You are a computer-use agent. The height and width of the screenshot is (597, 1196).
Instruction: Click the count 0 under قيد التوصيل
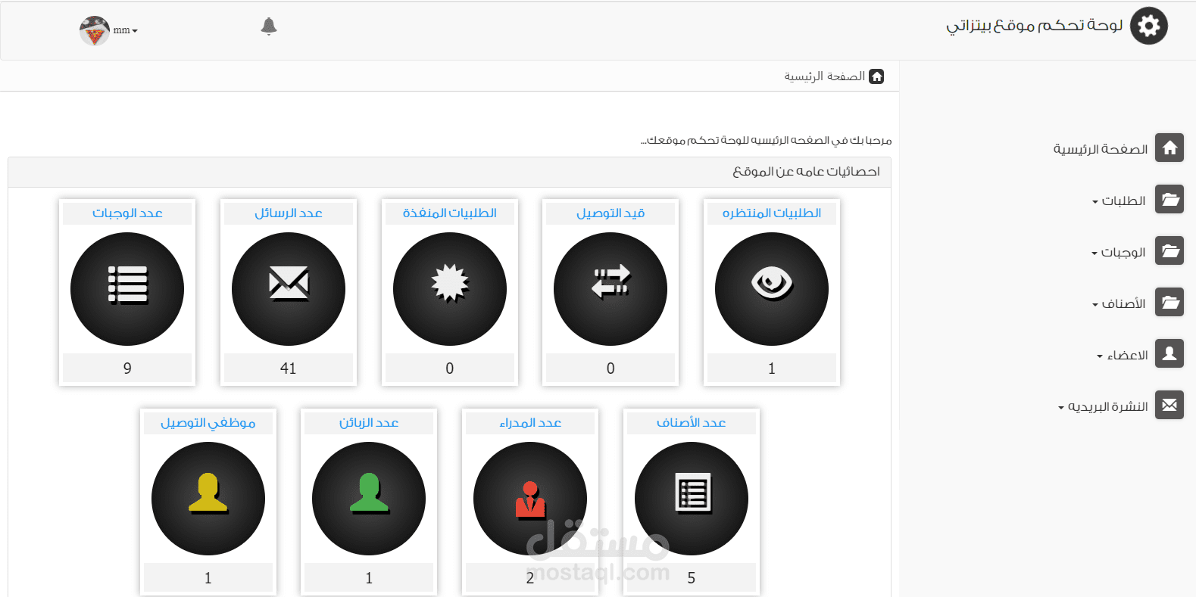click(x=610, y=368)
